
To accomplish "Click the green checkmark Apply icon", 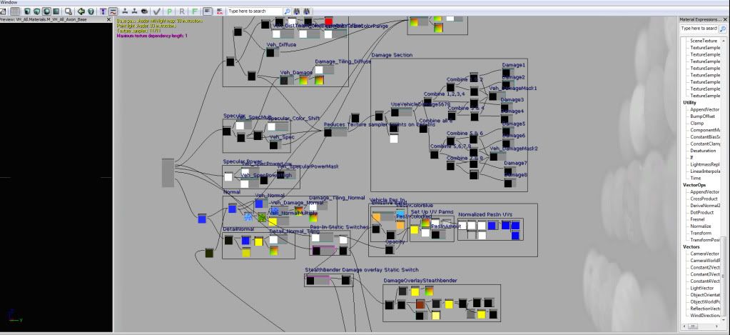I will [x=156, y=11].
